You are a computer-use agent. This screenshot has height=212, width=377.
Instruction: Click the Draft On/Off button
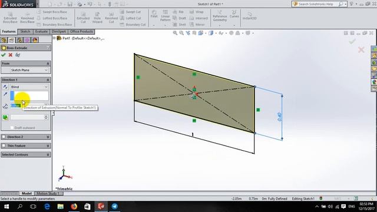point(5,117)
